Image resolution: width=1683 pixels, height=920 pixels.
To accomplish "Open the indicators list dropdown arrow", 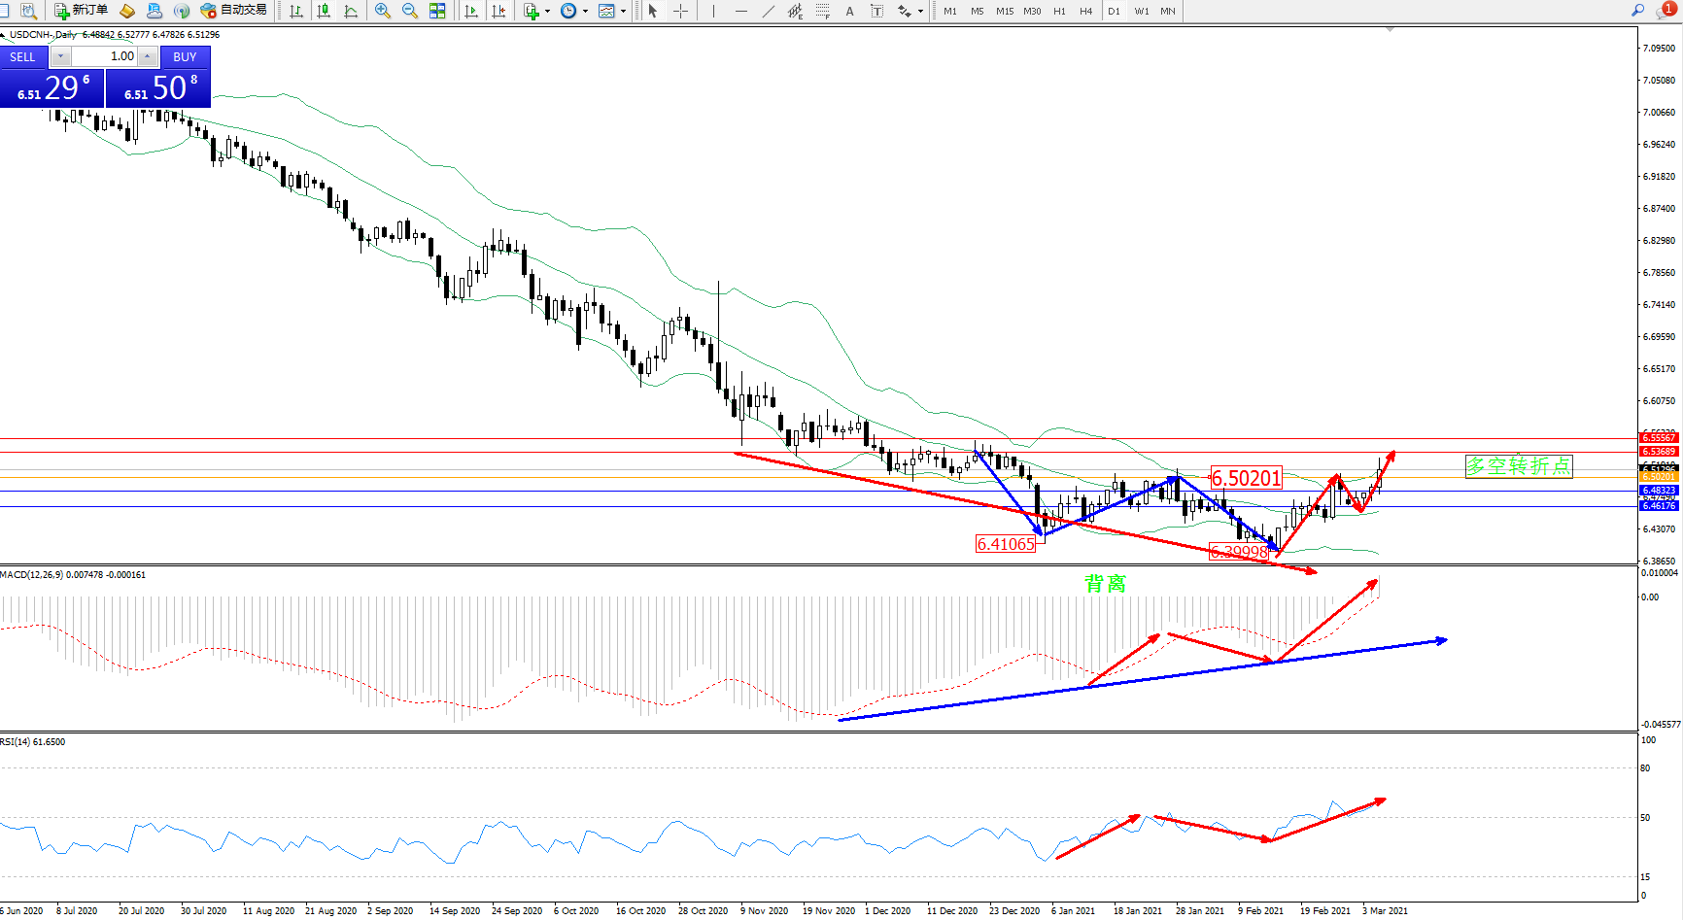I will click(x=547, y=11).
